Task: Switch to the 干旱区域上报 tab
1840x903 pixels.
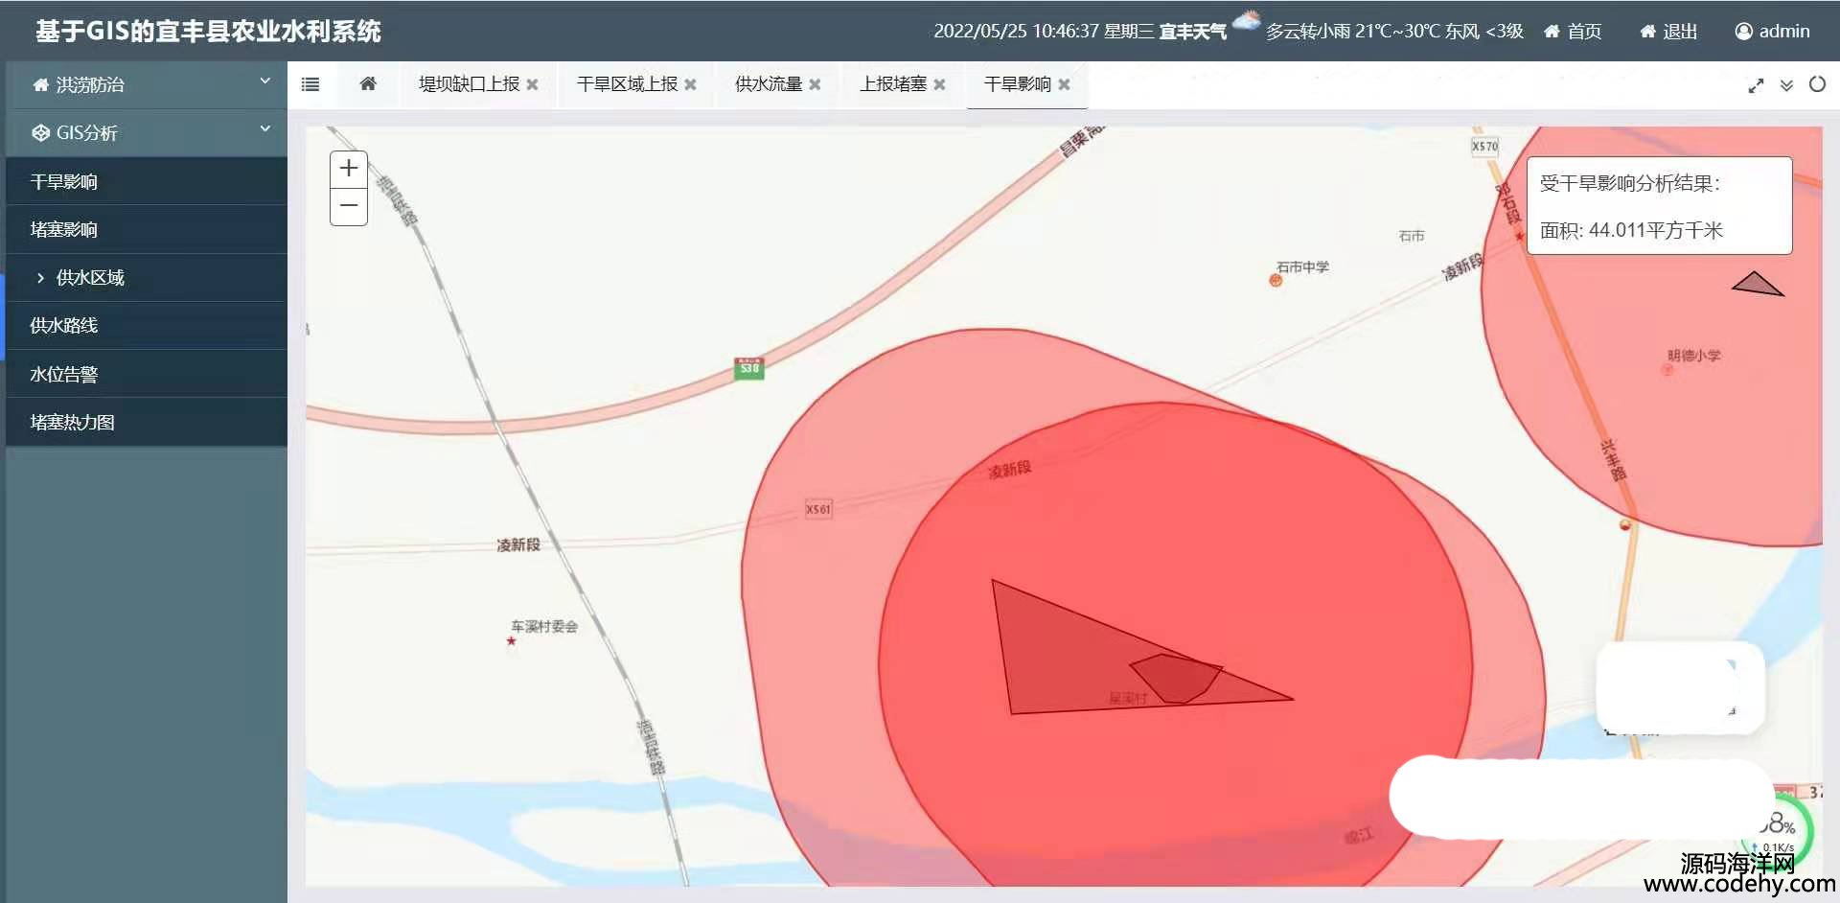Action: click(x=627, y=84)
